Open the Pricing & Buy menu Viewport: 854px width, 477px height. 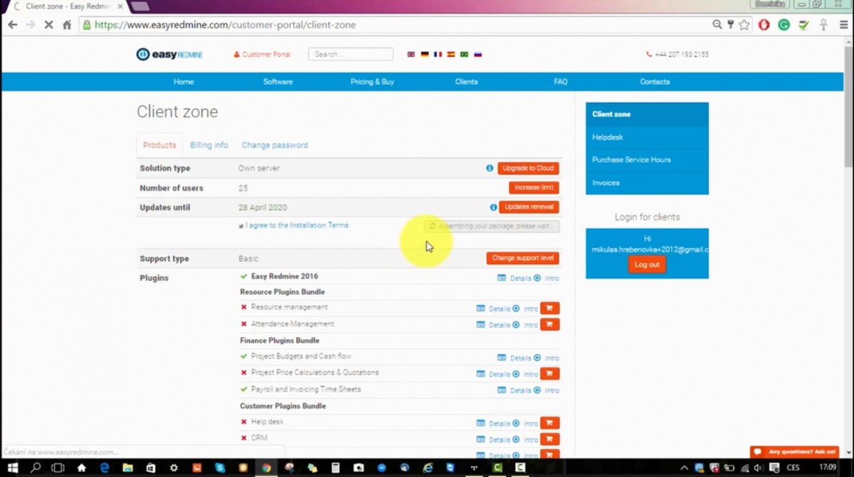pos(371,82)
